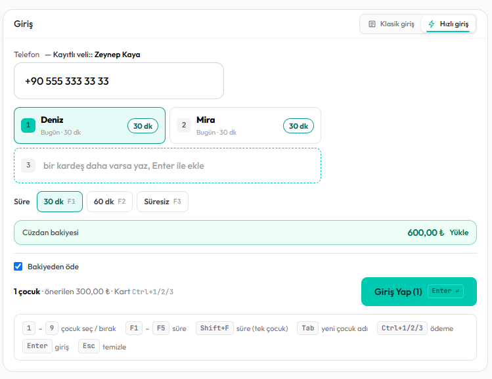Viewport: 492px width, 379px height.
Task: Choose 60 dk F2 duration option
Action: click(110, 202)
